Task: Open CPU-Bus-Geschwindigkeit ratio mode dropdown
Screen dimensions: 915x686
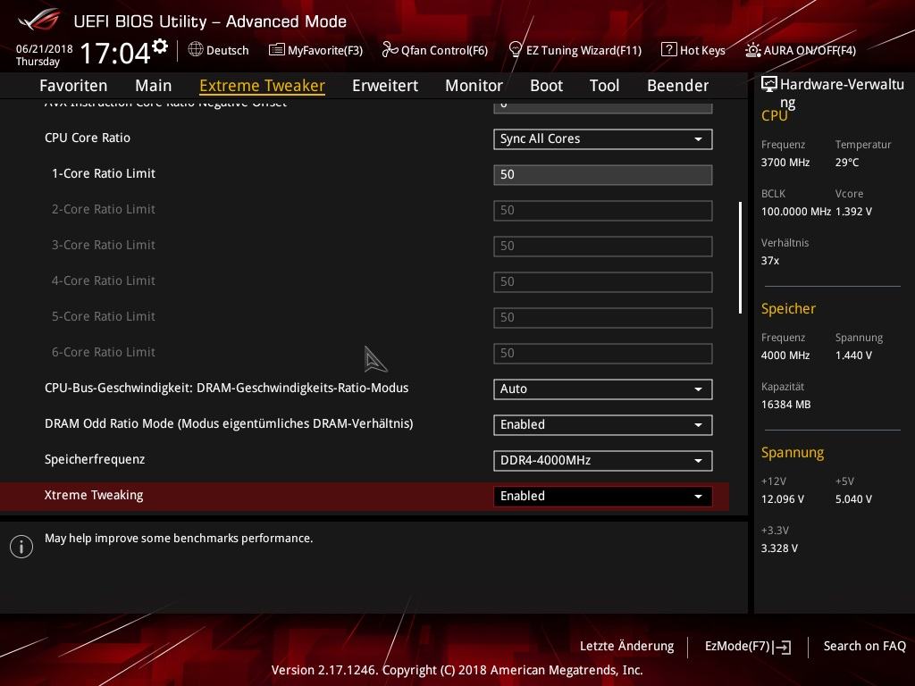Action: (603, 389)
